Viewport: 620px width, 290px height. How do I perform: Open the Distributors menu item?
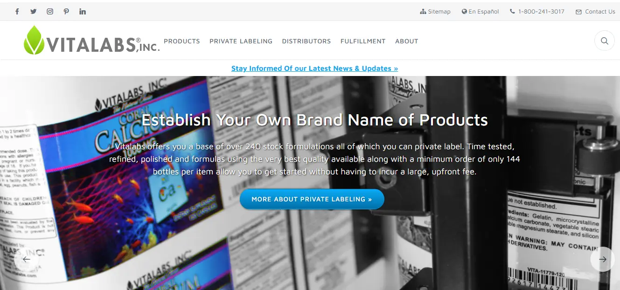pyautogui.click(x=307, y=41)
